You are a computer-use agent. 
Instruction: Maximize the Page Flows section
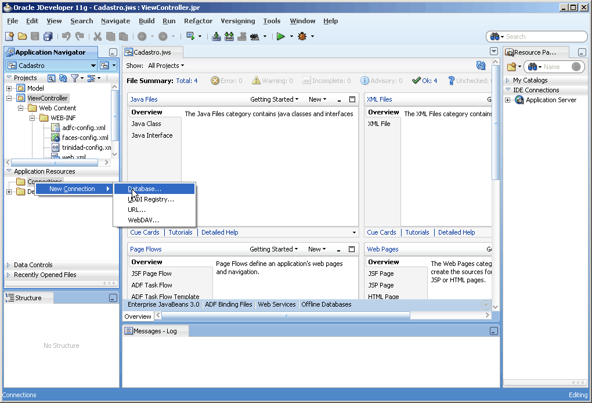(352, 249)
